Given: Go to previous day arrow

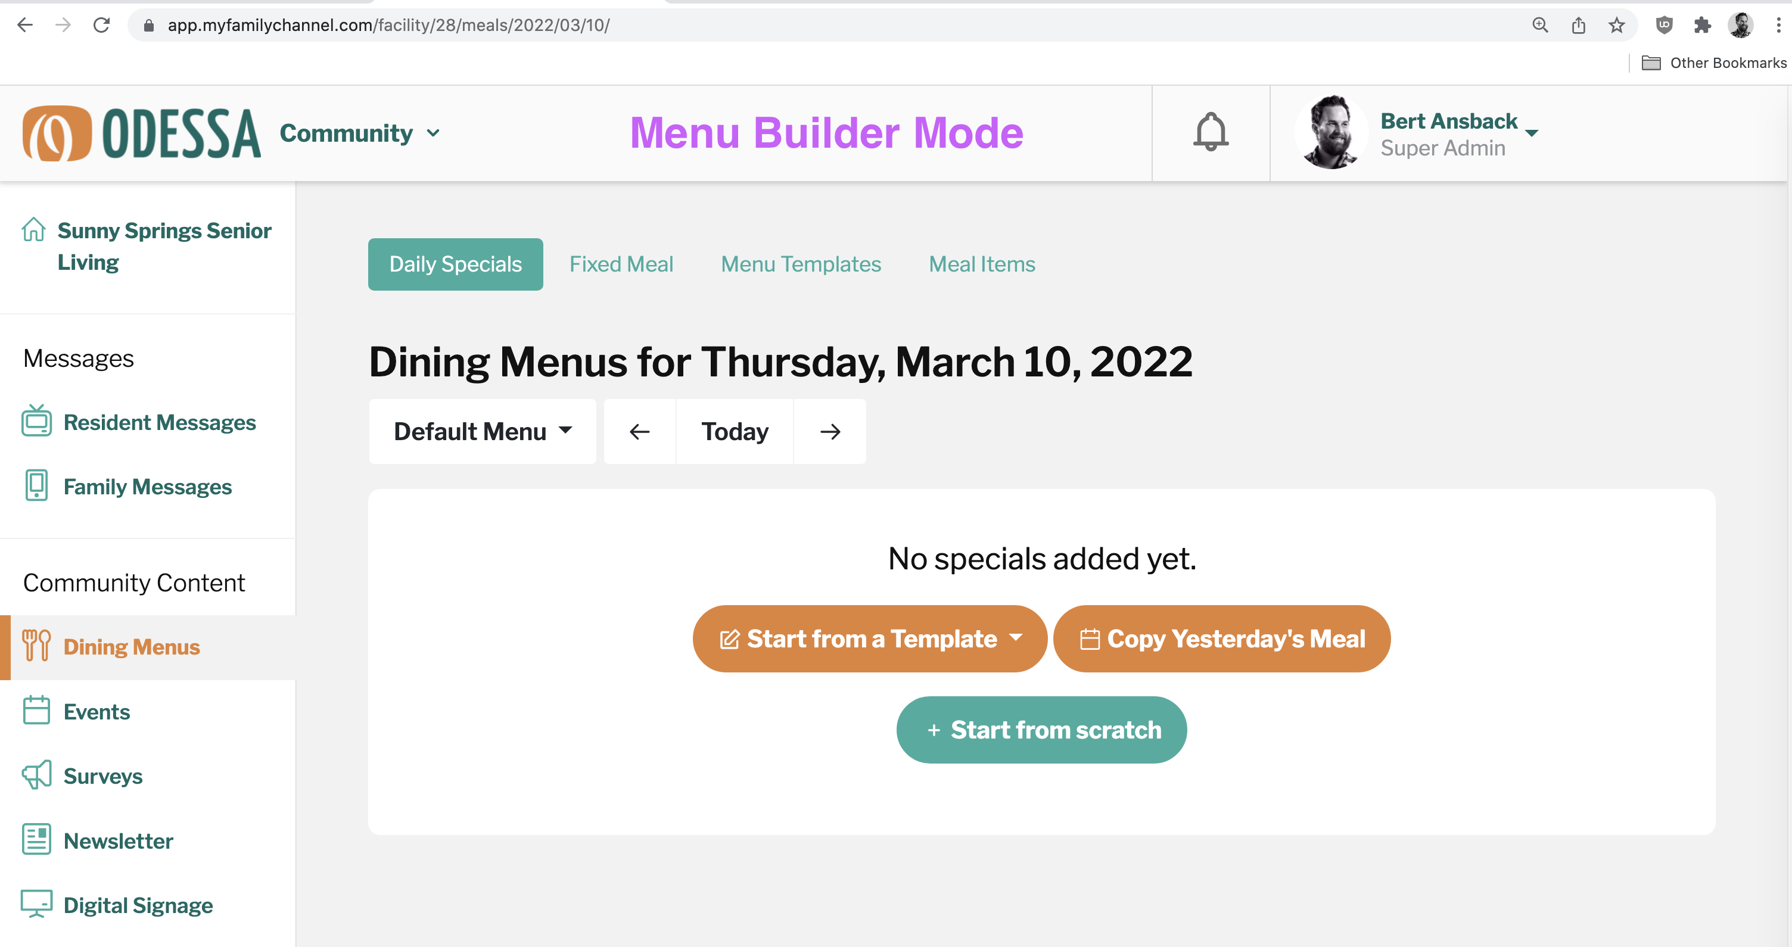Looking at the screenshot, I should tap(639, 432).
